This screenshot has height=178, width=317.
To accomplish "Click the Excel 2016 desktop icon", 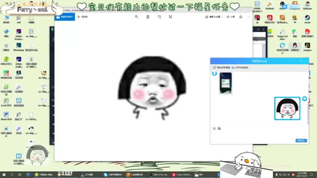I will (x=6, y=102).
